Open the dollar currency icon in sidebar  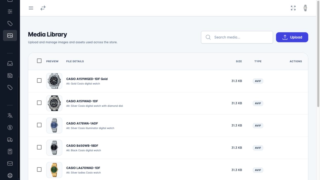point(10,127)
